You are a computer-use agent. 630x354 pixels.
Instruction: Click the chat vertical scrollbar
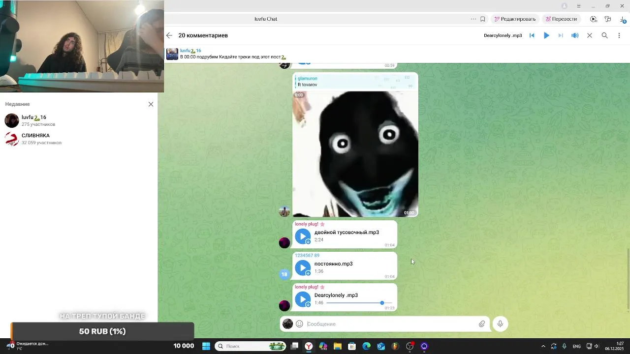pos(628,279)
